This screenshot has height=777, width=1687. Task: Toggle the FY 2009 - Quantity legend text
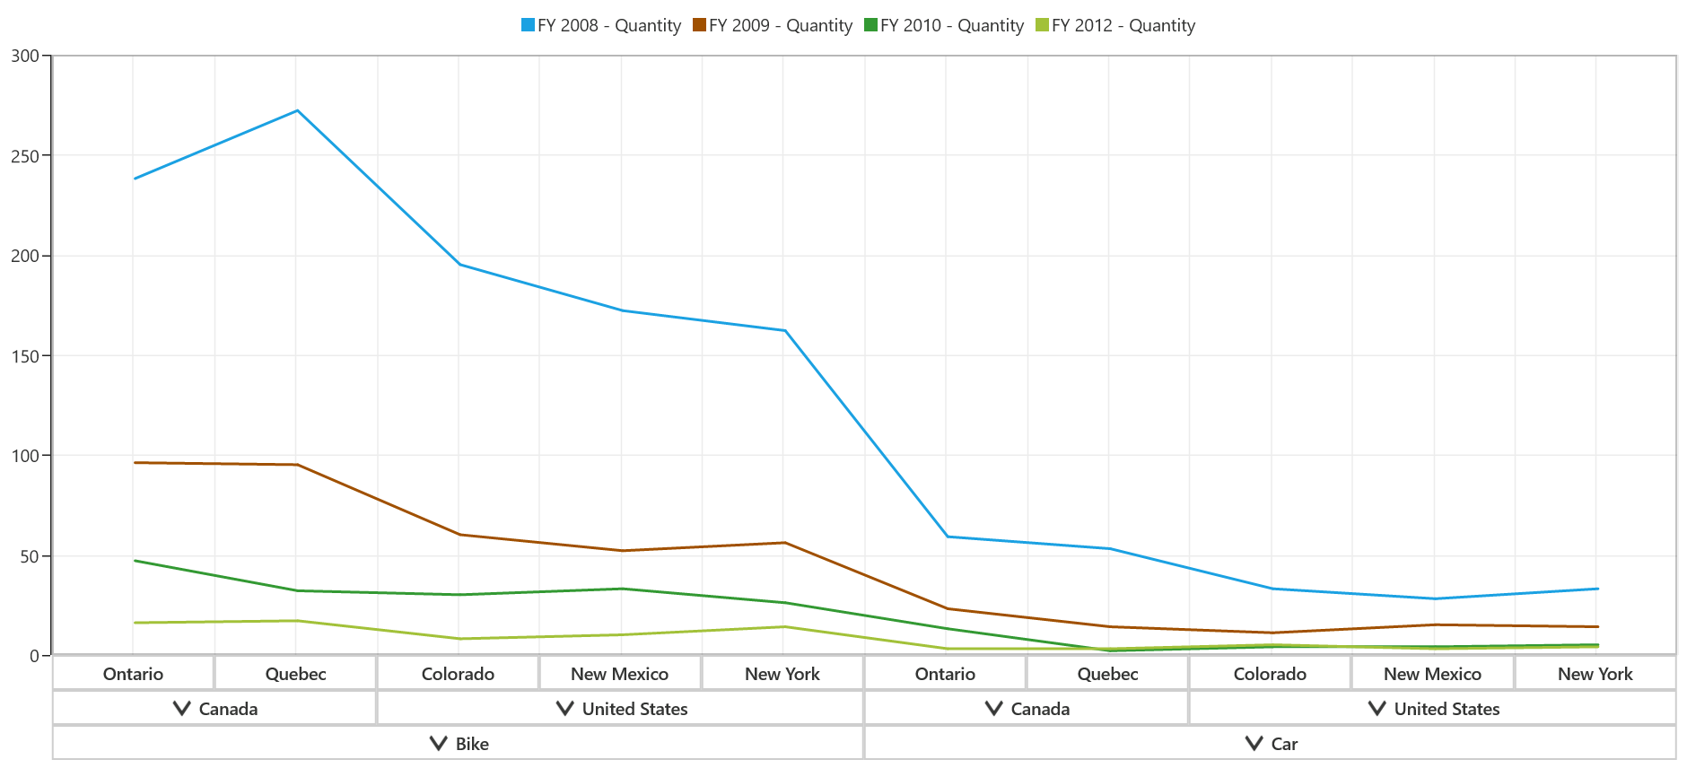pyautogui.click(x=781, y=25)
